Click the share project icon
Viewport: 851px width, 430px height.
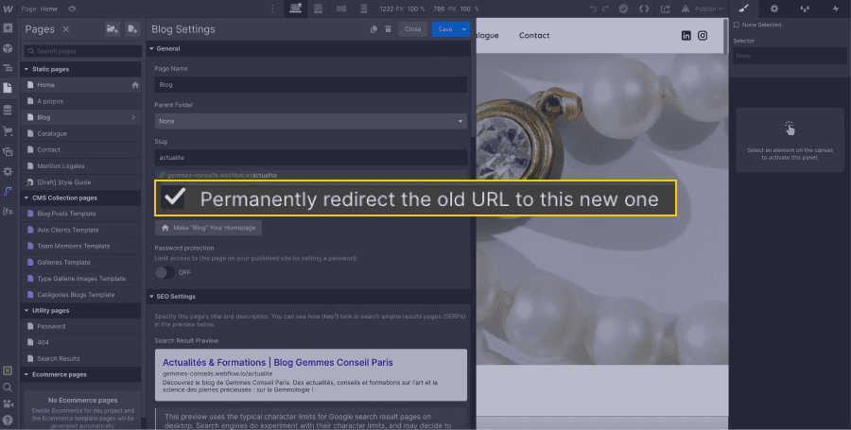click(x=665, y=9)
